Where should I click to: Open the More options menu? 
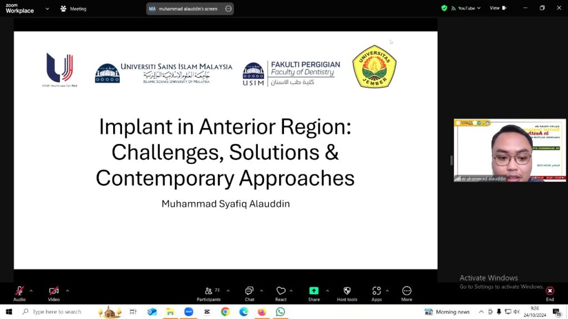click(407, 294)
